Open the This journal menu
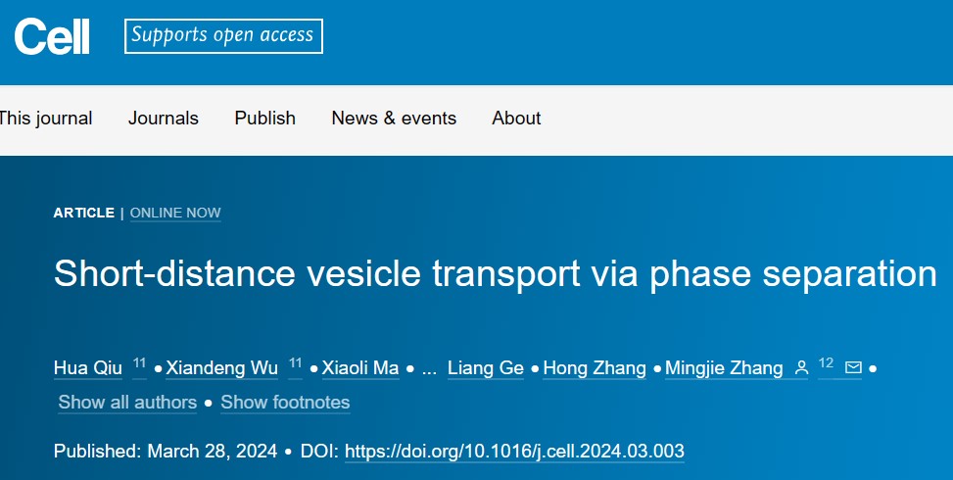Image resolution: width=953 pixels, height=480 pixels. (x=46, y=118)
